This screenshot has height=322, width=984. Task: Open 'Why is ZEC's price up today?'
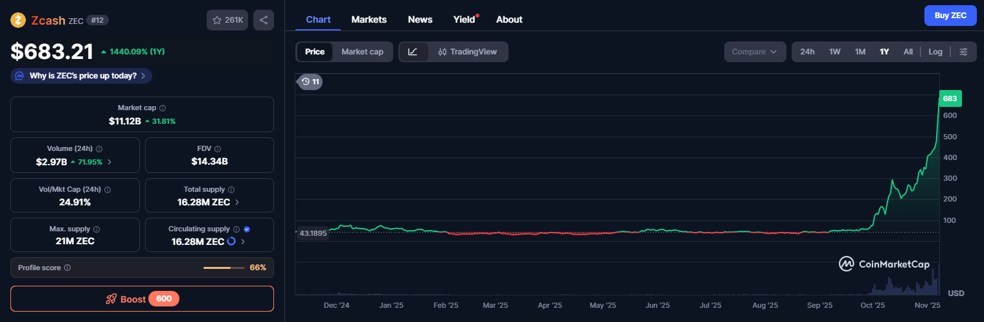point(82,76)
